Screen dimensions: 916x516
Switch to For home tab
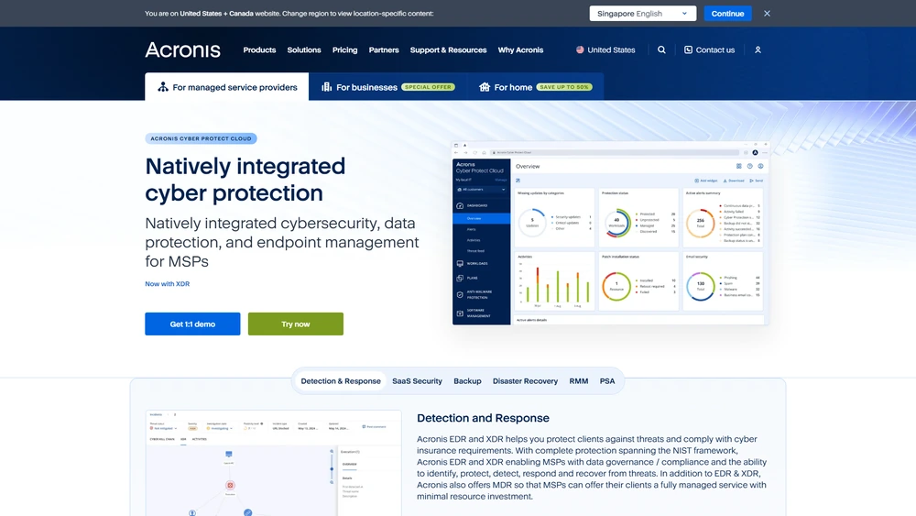click(x=535, y=86)
